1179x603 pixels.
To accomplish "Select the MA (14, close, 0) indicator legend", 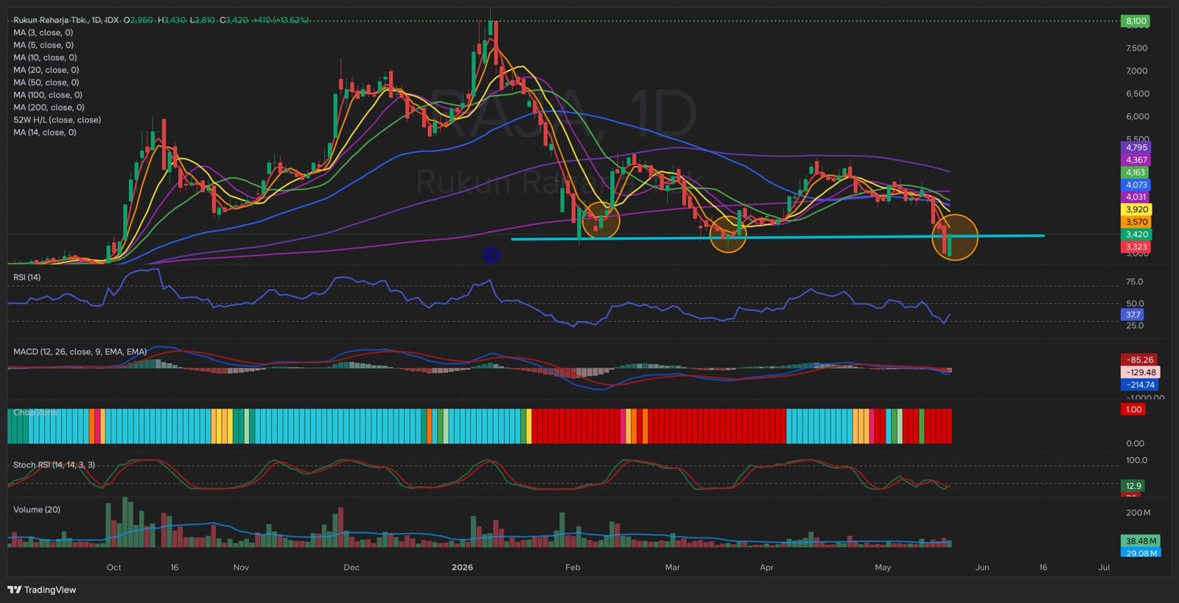I will point(44,133).
